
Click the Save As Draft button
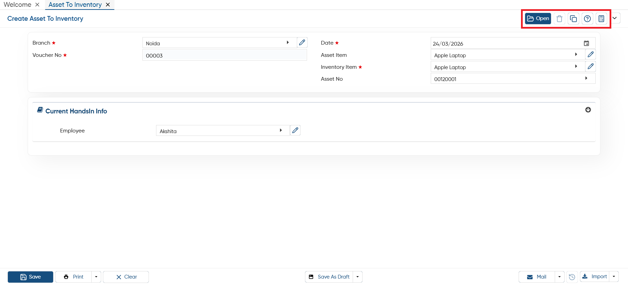[x=329, y=277]
